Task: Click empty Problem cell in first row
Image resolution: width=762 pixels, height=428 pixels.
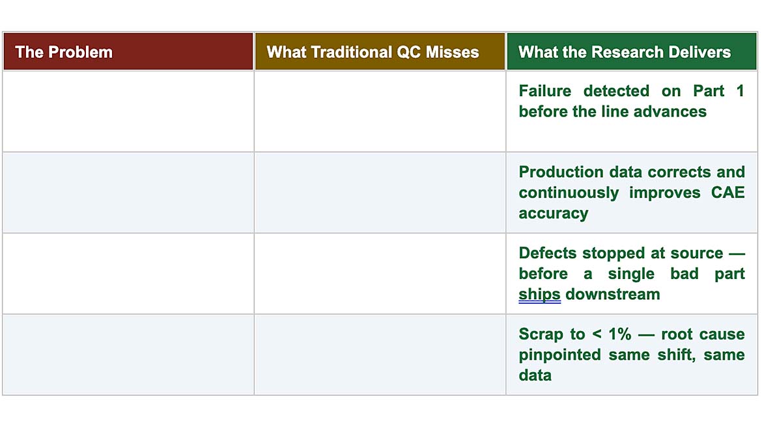Action: pos(128,112)
